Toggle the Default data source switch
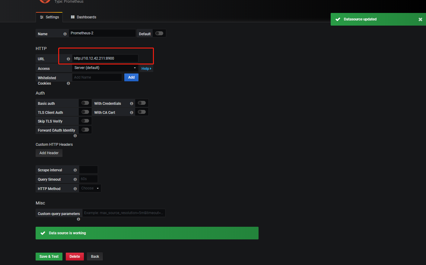 click(159, 33)
